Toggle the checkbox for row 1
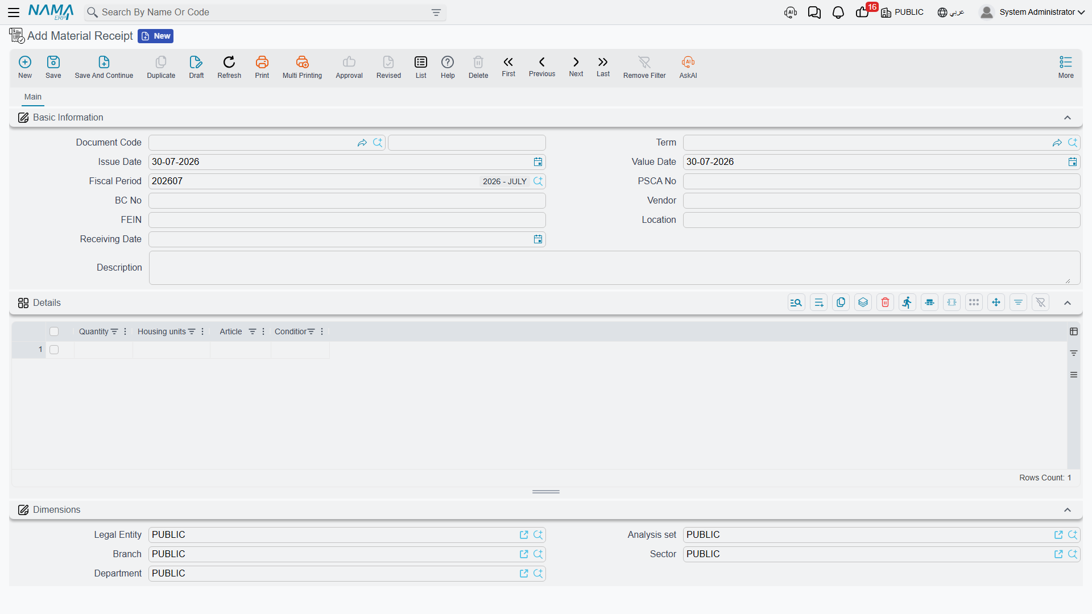This screenshot has width=1092, height=614. click(x=54, y=350)
